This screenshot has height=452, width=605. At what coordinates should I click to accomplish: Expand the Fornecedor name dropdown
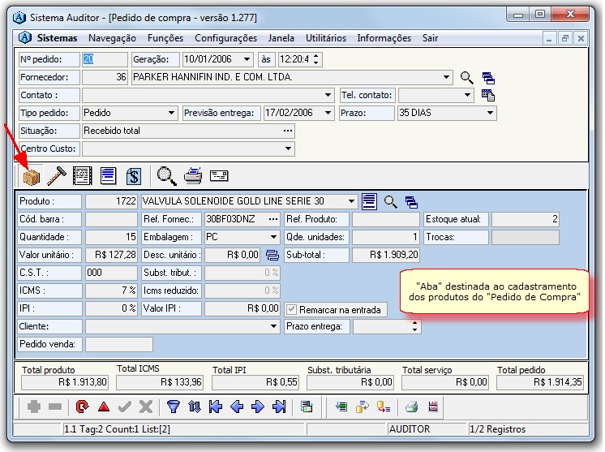click(x=446, y=77)
